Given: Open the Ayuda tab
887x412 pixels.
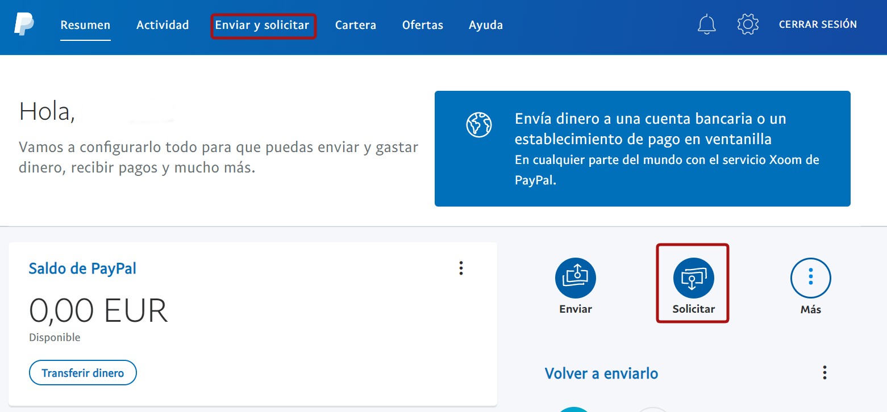Looking at the screenshot, I should point(486,25).
